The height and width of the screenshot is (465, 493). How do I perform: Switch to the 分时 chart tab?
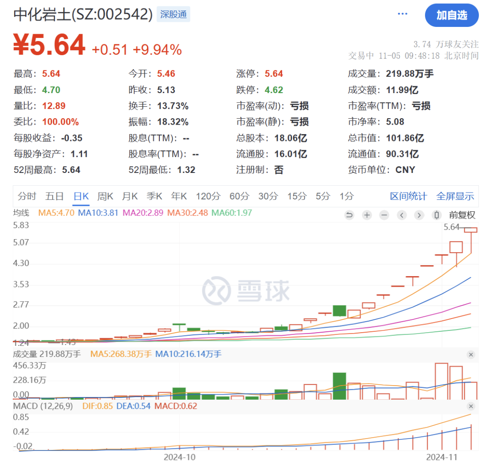point(27,196)
